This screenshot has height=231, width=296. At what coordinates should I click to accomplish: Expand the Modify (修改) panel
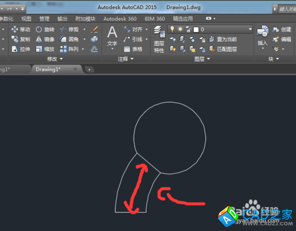point(55,59)
